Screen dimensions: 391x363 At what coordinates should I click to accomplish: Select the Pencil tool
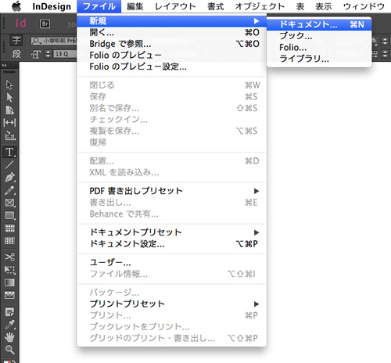[9, 190]
